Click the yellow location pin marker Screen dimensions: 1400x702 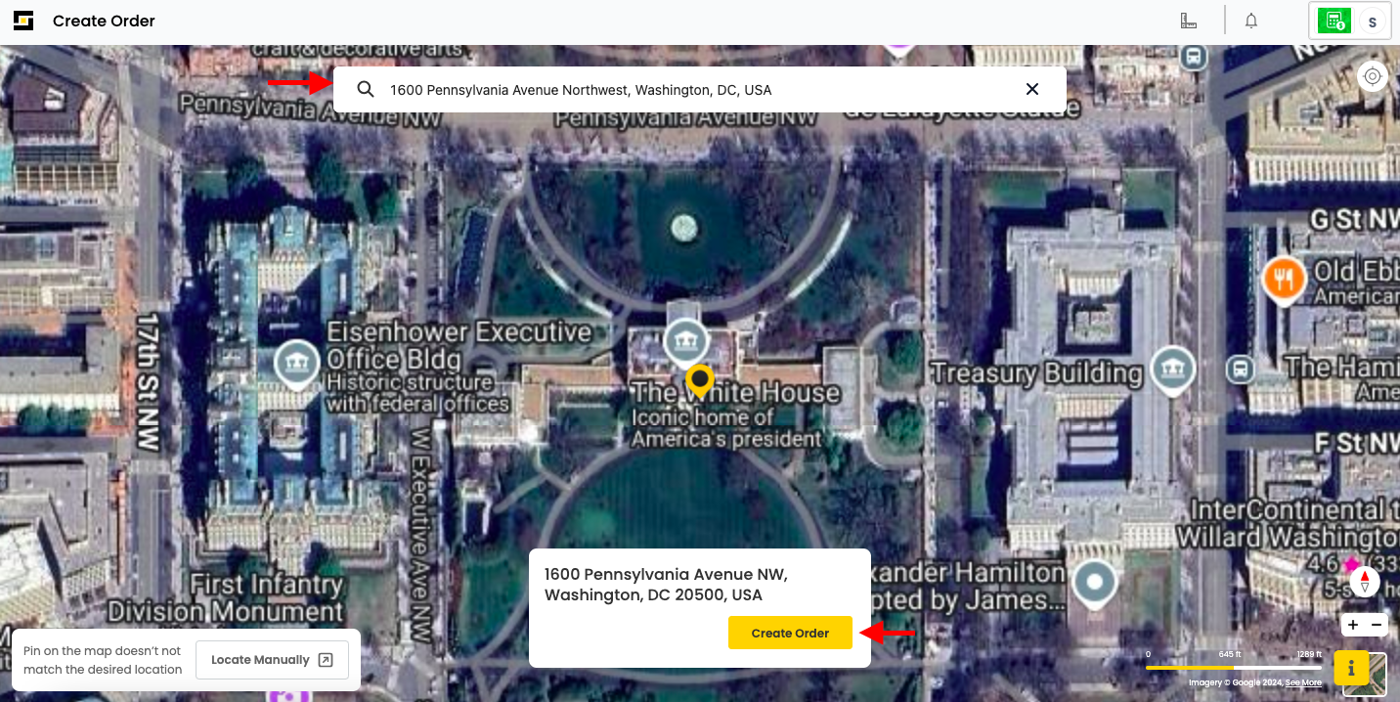pyautogui.click(x=699, y=381)
